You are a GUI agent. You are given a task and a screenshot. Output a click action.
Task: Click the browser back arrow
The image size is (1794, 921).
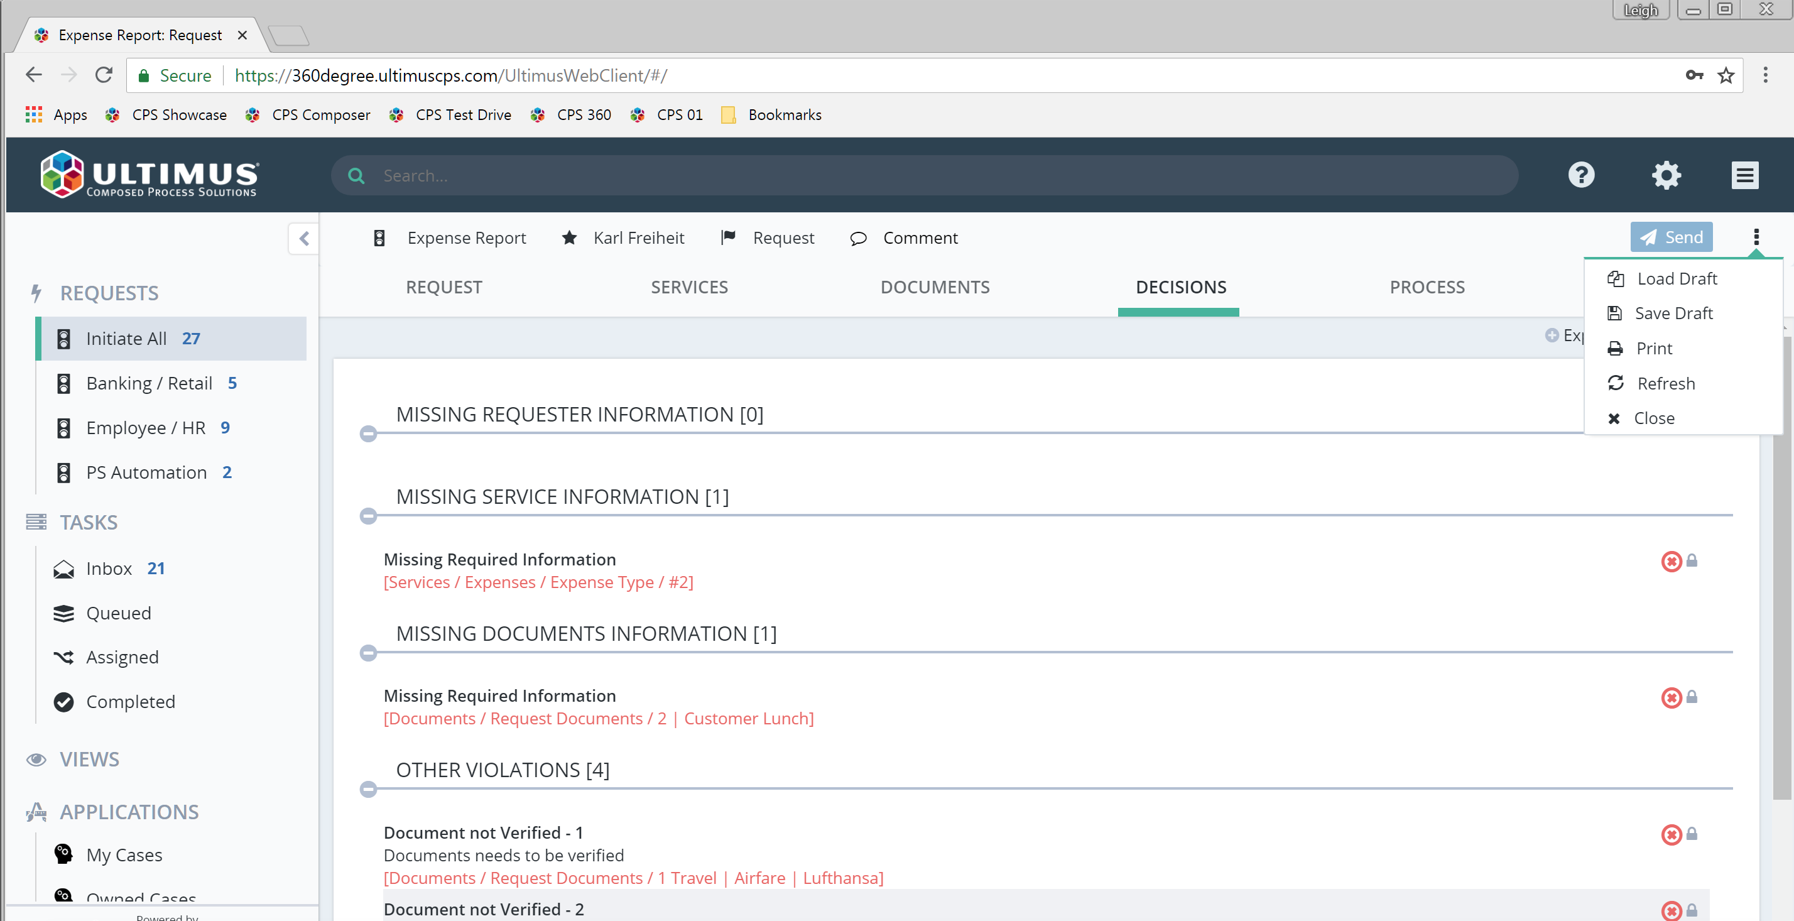coord(33,75)
